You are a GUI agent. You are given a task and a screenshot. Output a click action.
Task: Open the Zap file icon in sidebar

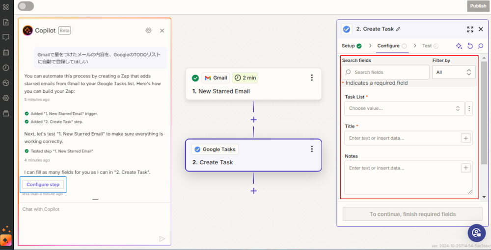click(x=5, y=22)
